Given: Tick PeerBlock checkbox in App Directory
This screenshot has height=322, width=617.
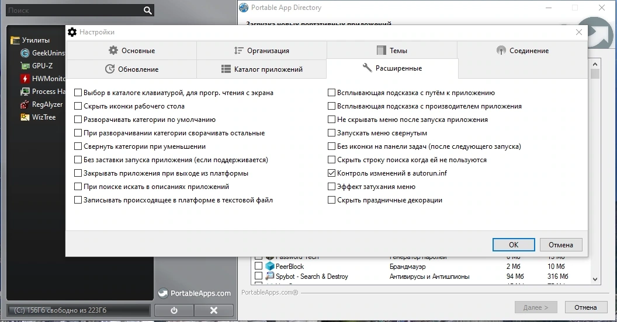Looking at the screenshot, I should [258, 266].
